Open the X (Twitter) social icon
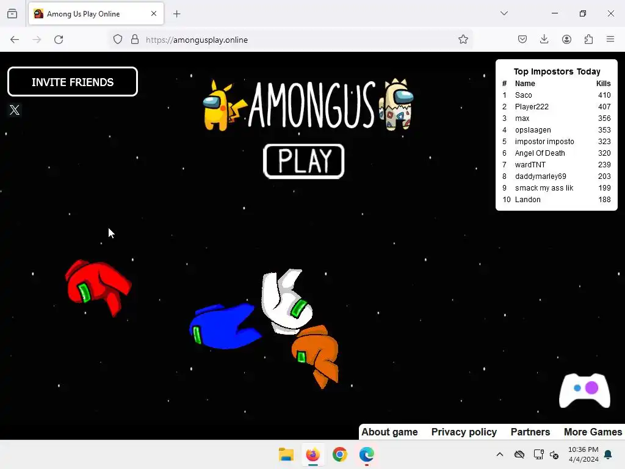The image size is (625, 469). pos(15,110)
